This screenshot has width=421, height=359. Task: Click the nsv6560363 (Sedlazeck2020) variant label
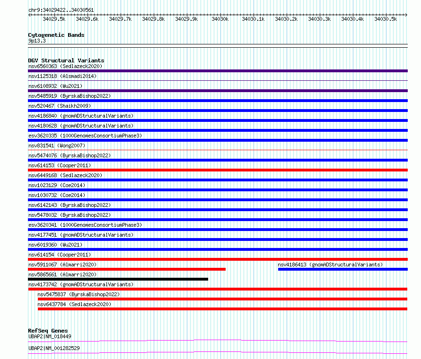click(x=65, y=66)
